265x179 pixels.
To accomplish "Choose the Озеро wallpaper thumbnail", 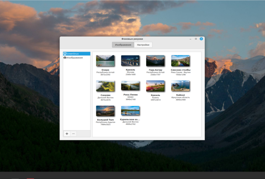I will 105,61.
